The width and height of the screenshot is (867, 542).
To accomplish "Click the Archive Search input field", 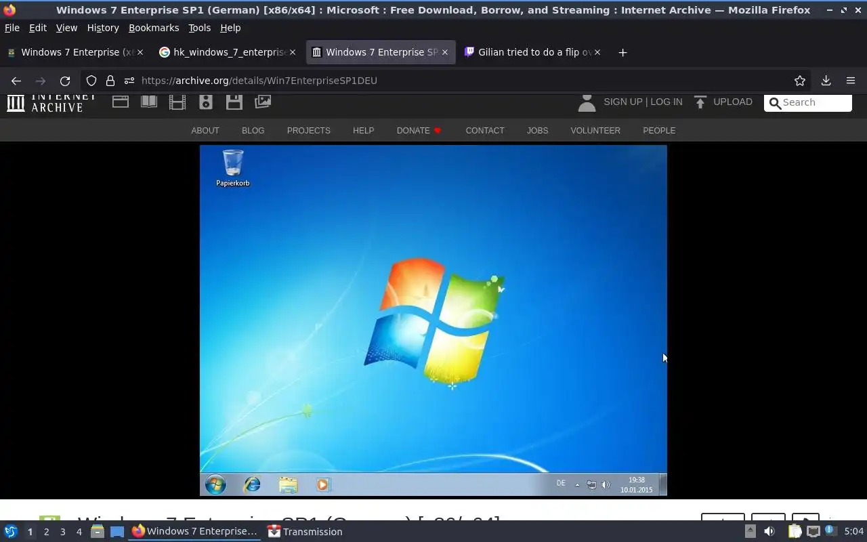I will 808,102.
